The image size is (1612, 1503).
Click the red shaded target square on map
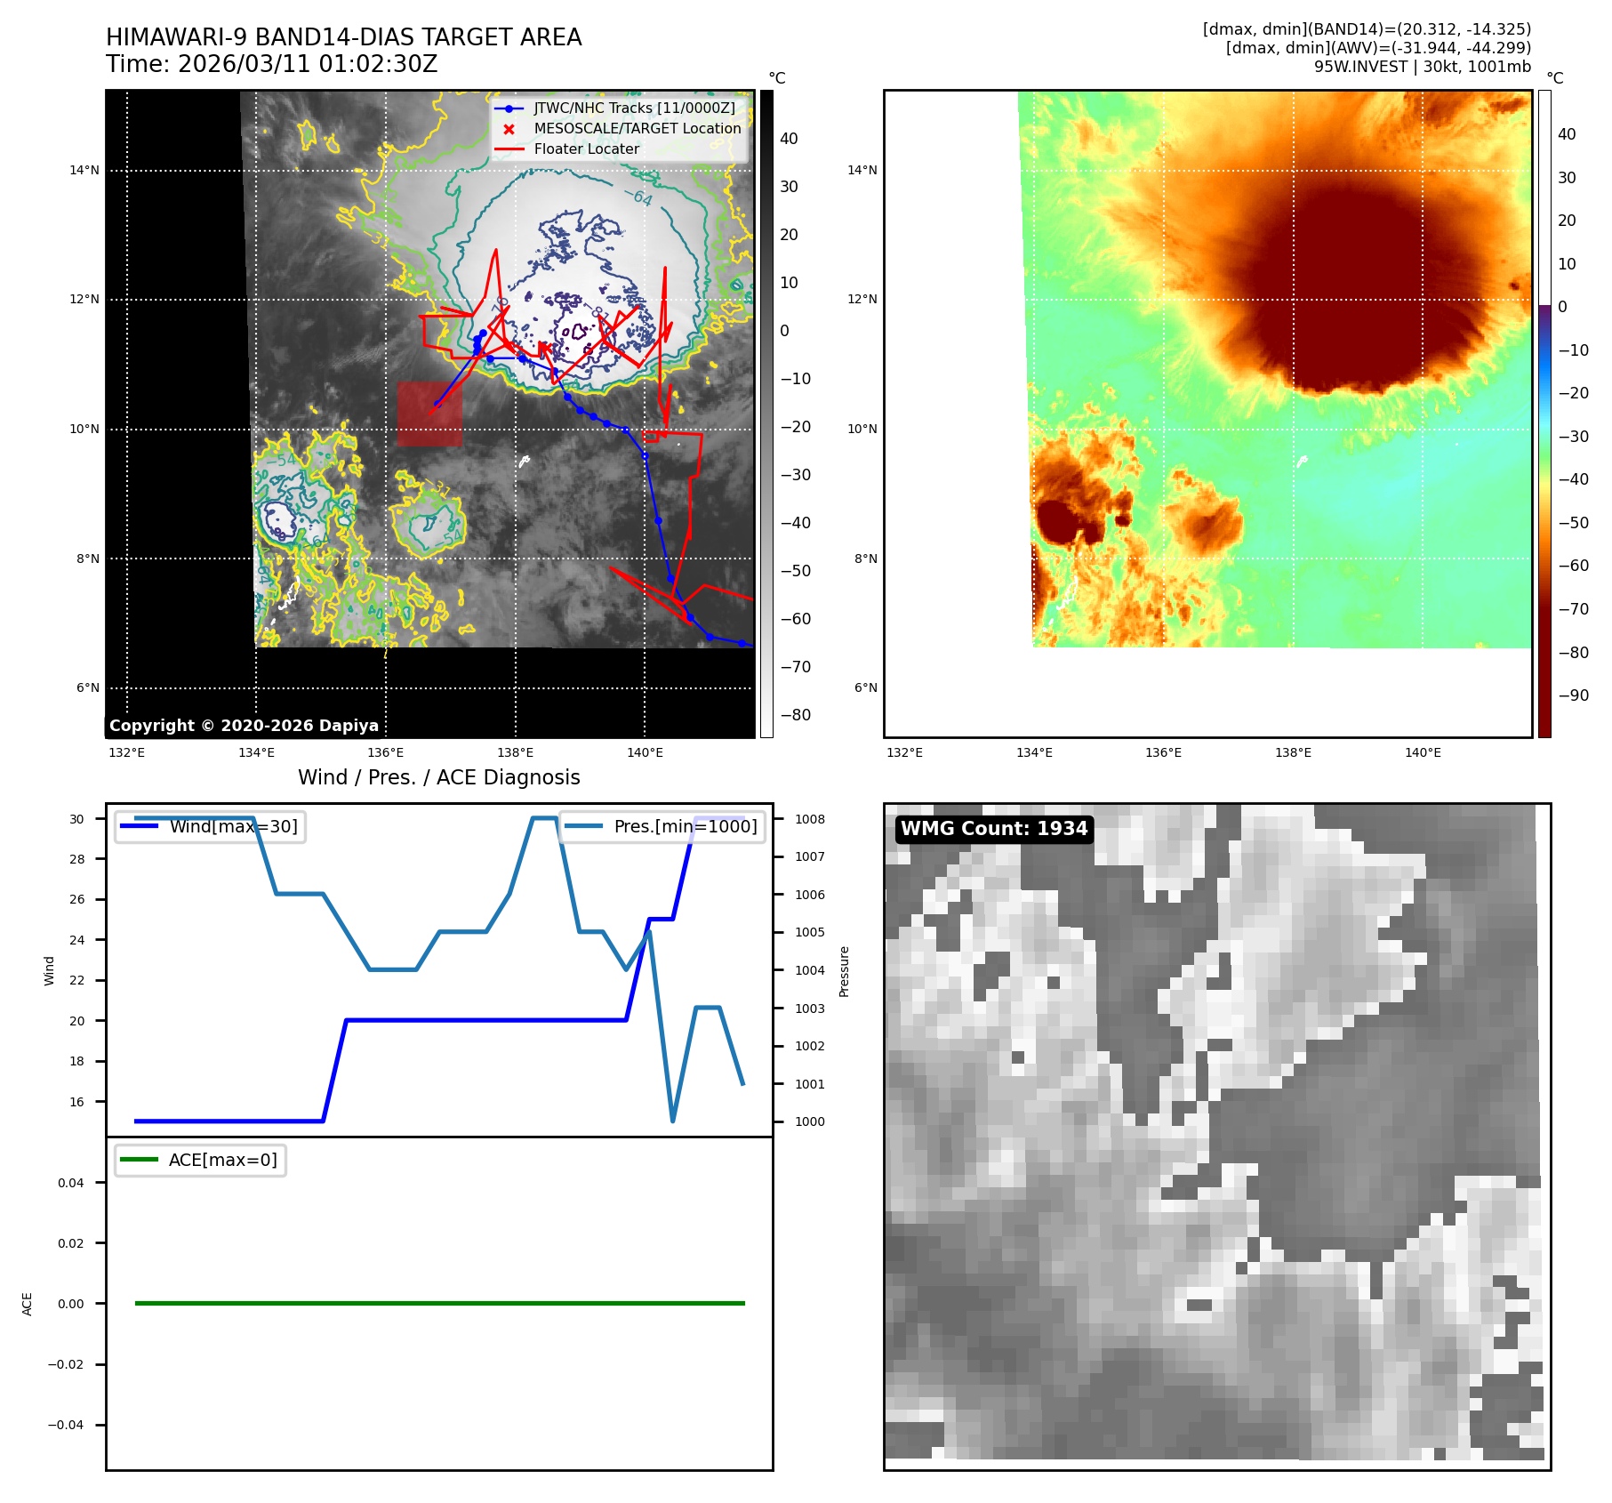(429, 414)
